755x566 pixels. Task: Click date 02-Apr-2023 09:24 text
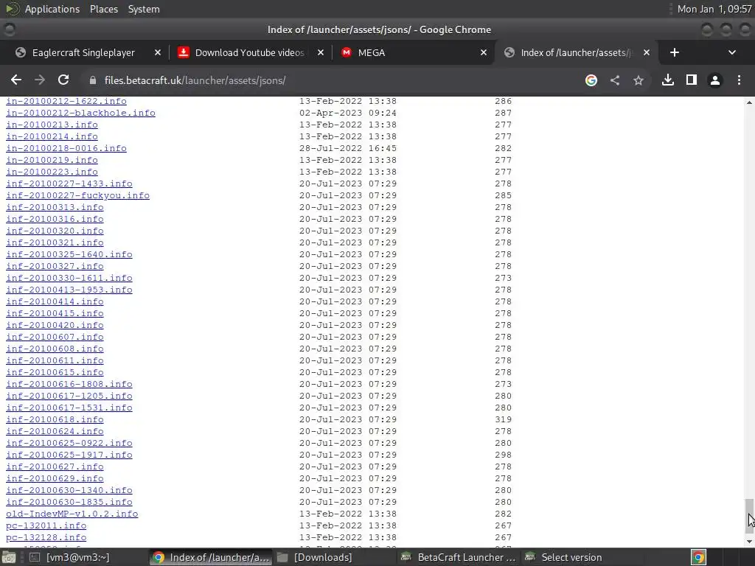pyautogui.click(x=348, y=113)
